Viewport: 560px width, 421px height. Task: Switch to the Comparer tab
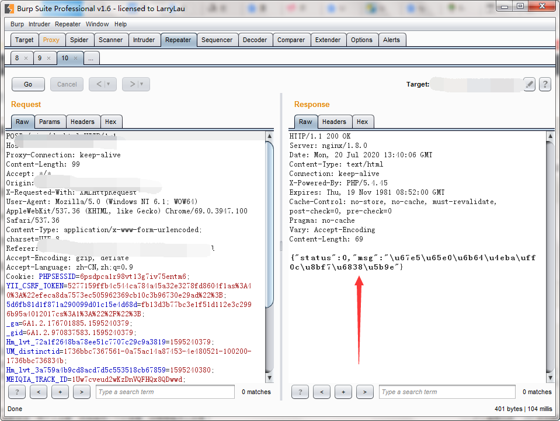291,40
